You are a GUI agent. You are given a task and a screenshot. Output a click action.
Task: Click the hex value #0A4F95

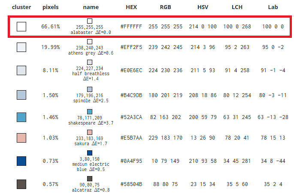131,161
